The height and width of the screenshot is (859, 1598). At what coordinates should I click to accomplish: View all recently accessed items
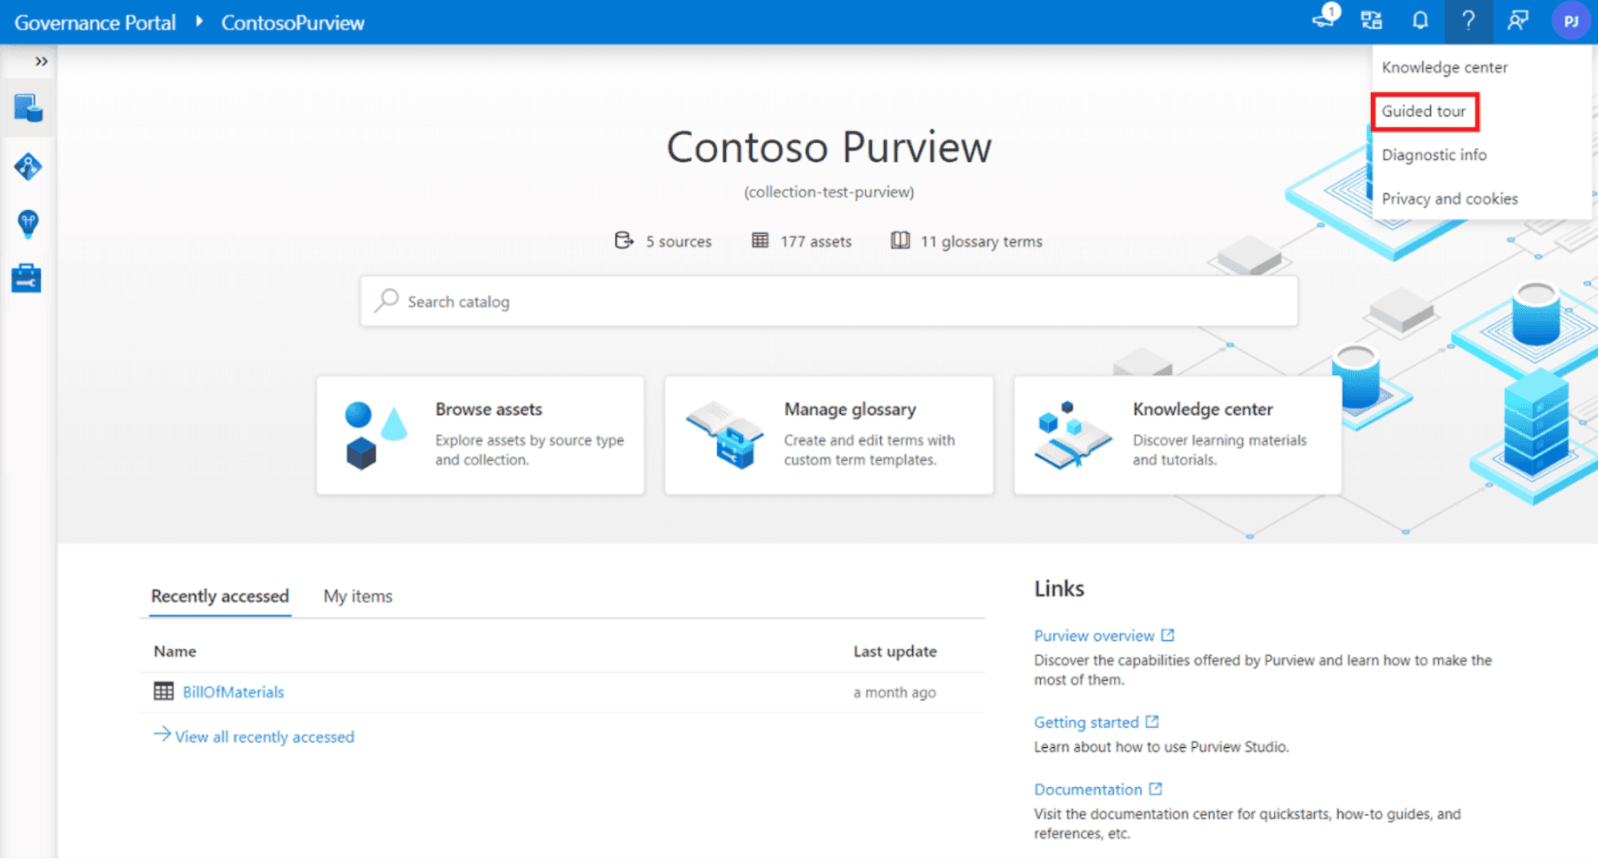coord(264,737)
